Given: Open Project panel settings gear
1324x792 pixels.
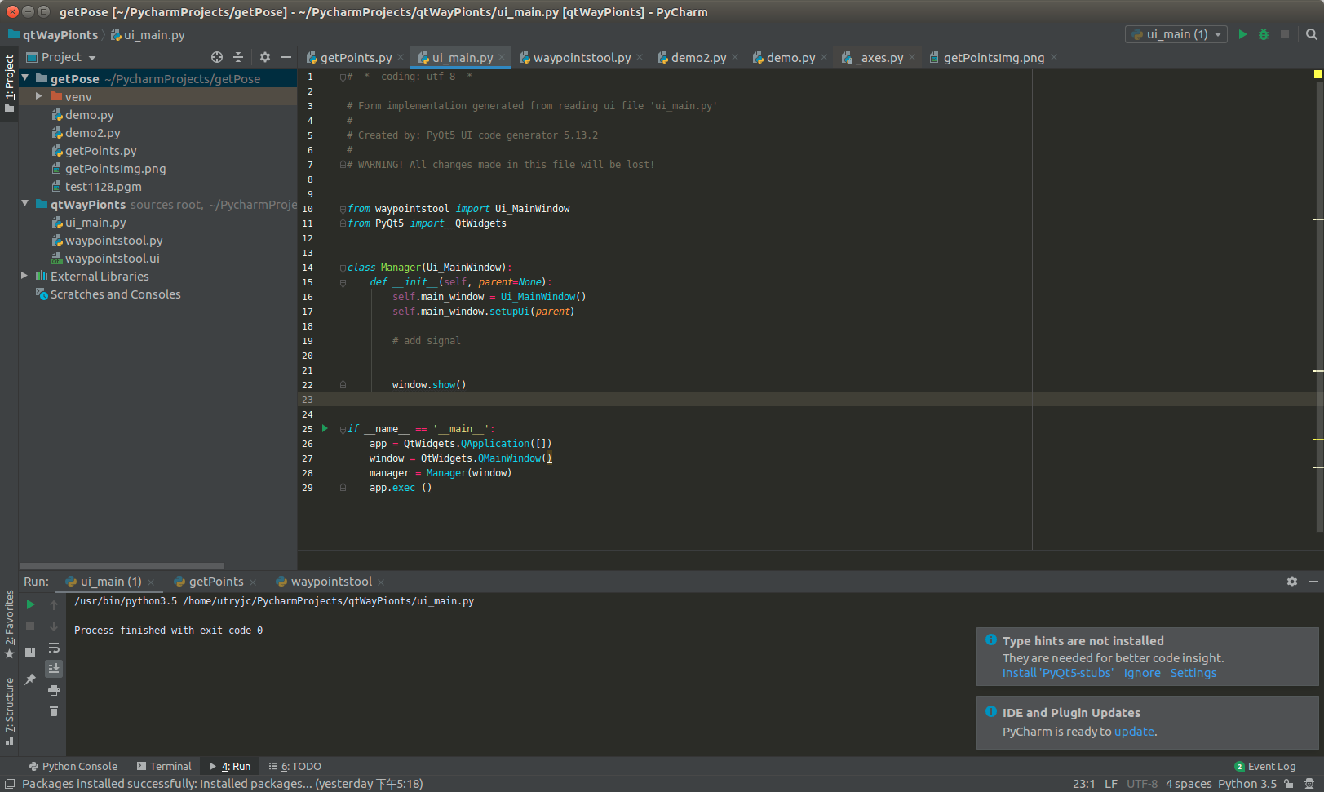Looking at the screenshot, I should (x=264, y=57).
